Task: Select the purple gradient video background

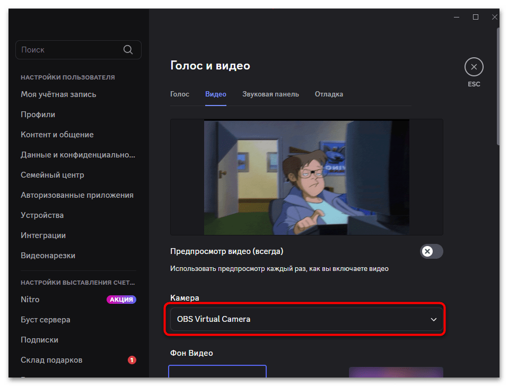Action: point(396,372)
